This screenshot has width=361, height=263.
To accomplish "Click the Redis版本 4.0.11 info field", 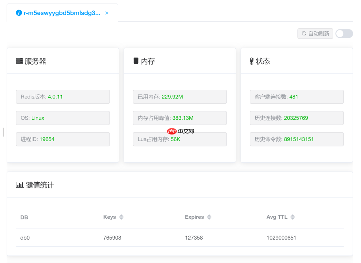I will tap(63, 97).
